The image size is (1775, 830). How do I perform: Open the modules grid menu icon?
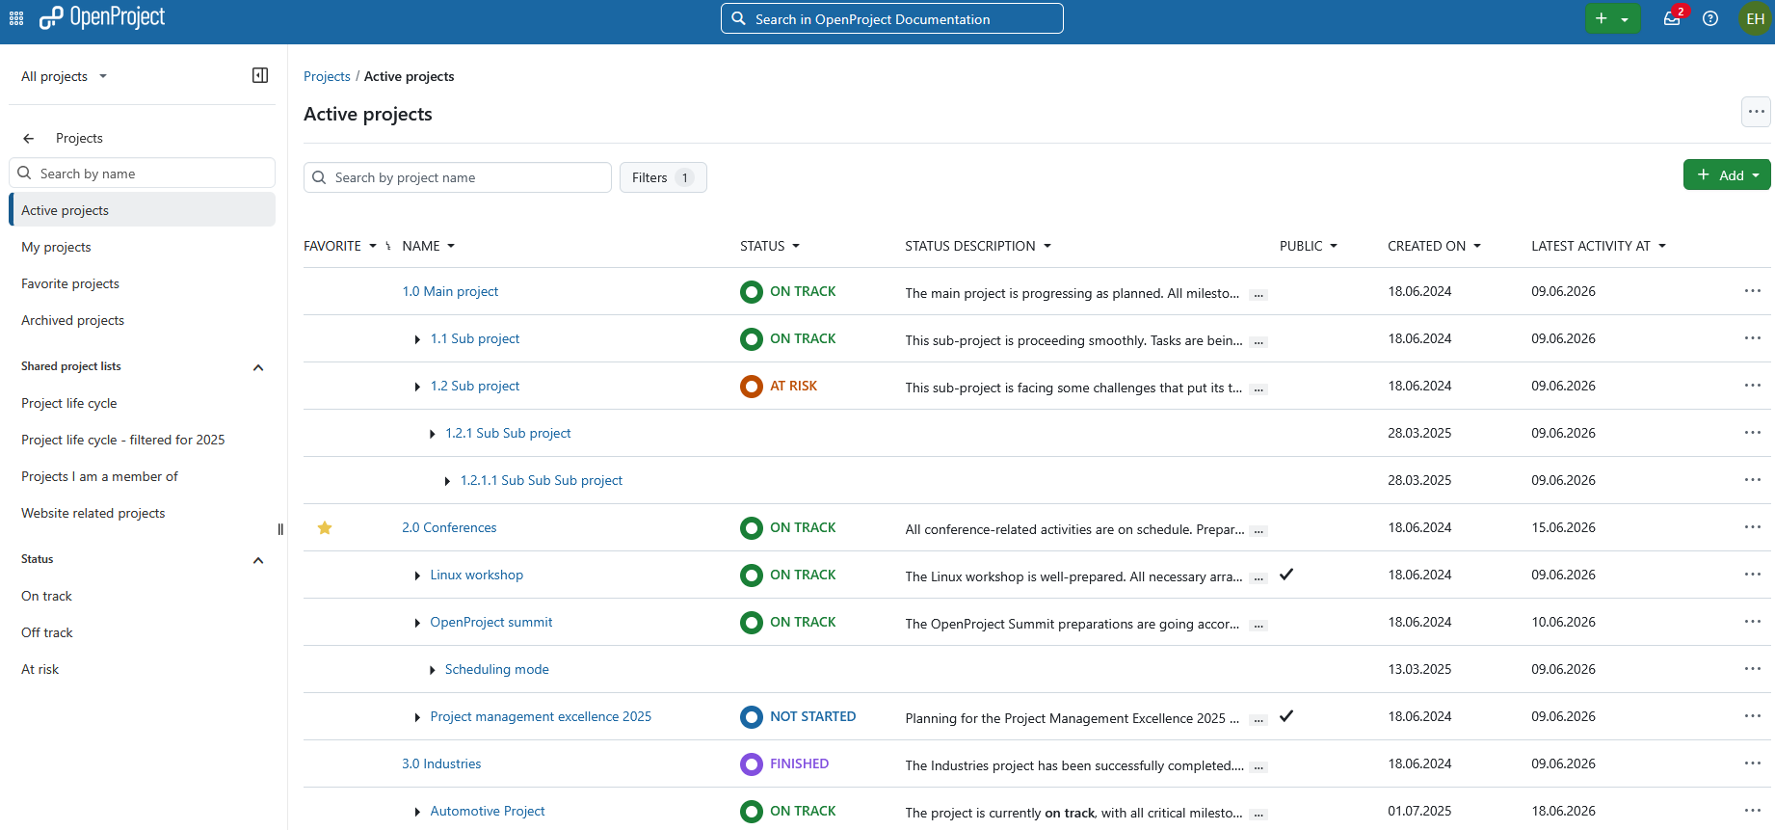tap(16, 18)
